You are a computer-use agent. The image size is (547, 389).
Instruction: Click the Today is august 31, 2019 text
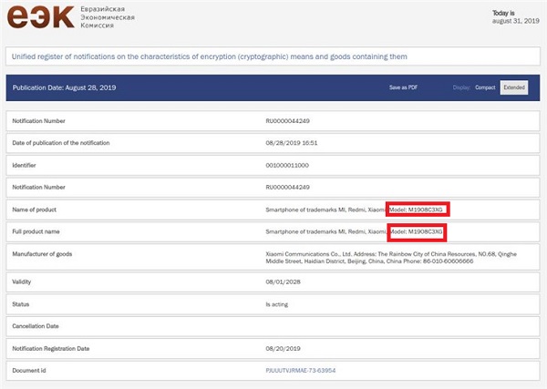pyautogui.click(x=516, y=17)
